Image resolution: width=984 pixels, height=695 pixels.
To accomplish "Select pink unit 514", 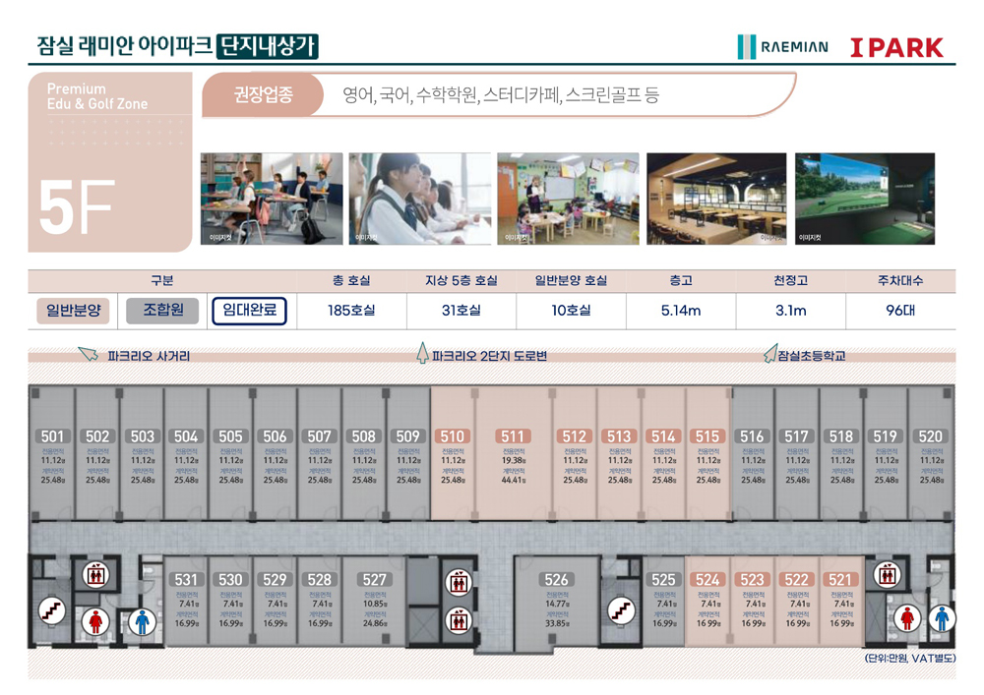I will point(663,454).
